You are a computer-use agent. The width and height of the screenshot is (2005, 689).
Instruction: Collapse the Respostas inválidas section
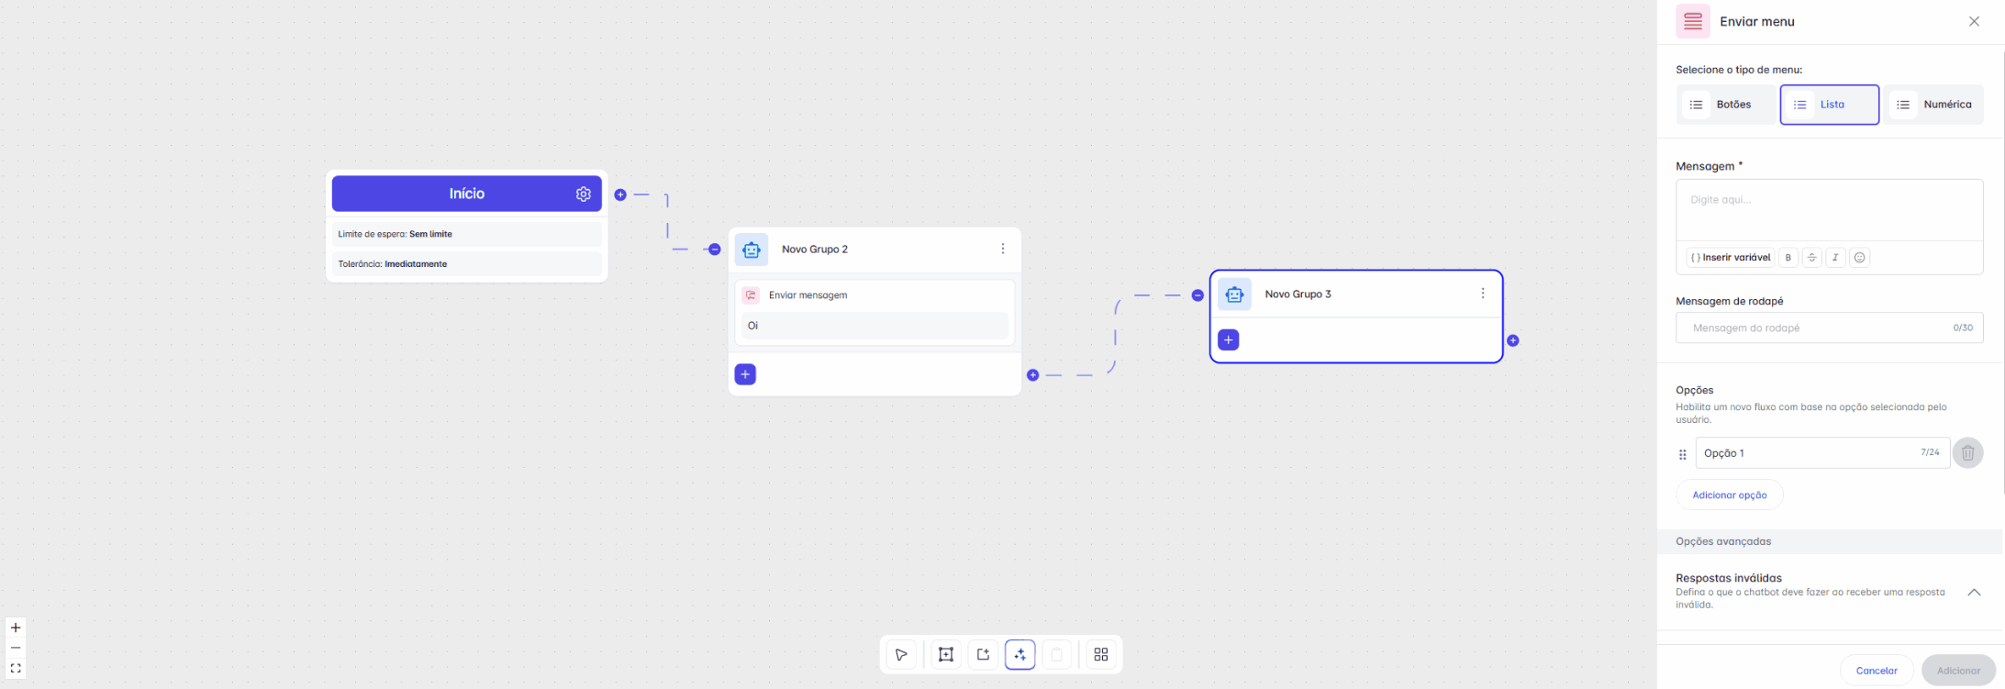click(1974, 592)
